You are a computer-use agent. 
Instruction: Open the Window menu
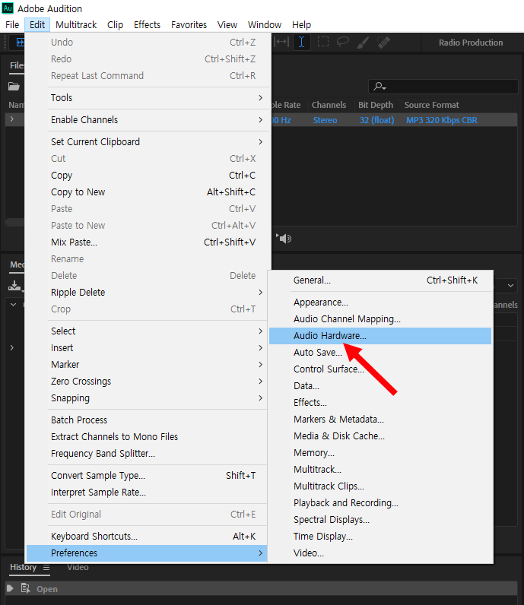click(265, 24)
